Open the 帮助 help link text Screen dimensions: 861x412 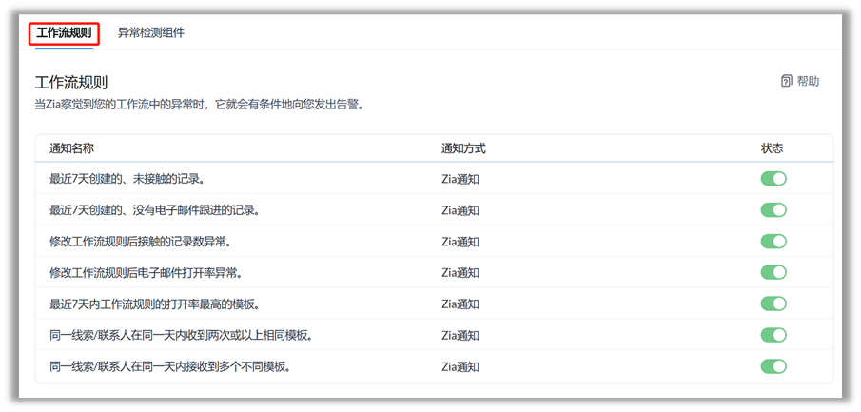pyautogui.click(x=808, y=82)
